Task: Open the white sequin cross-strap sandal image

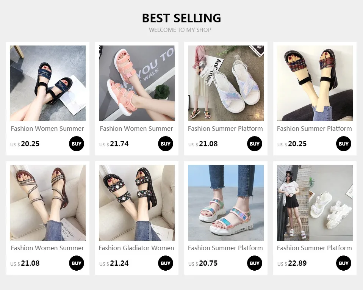Action: pyautogui.click(x=226, y=83)
